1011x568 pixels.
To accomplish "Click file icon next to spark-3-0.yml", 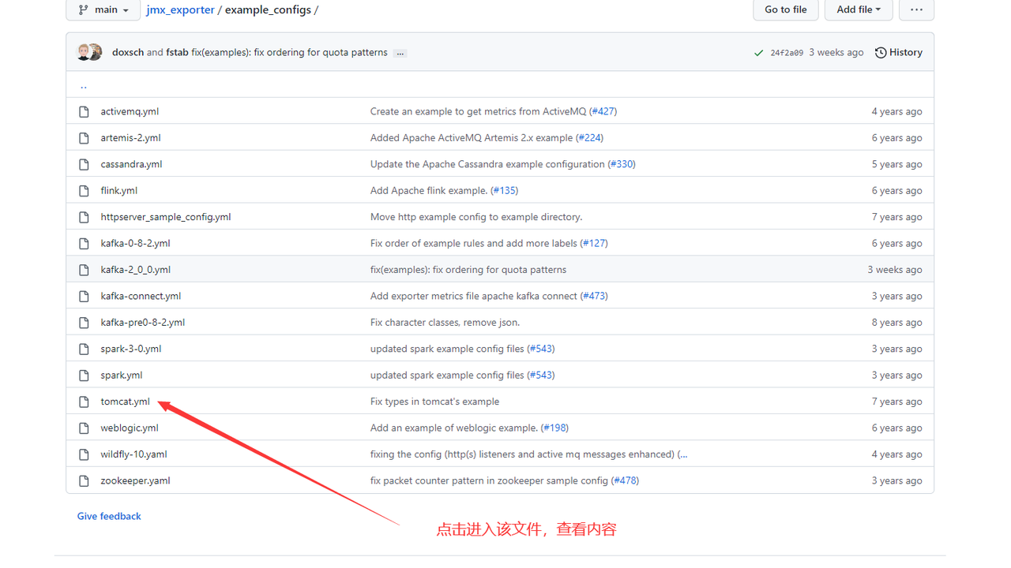I will point(84,349).
